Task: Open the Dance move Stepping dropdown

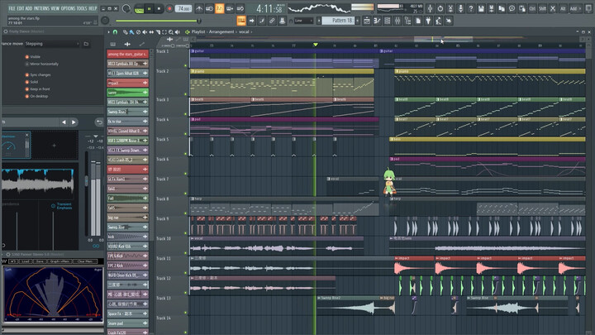Action: tap(52, 44)
